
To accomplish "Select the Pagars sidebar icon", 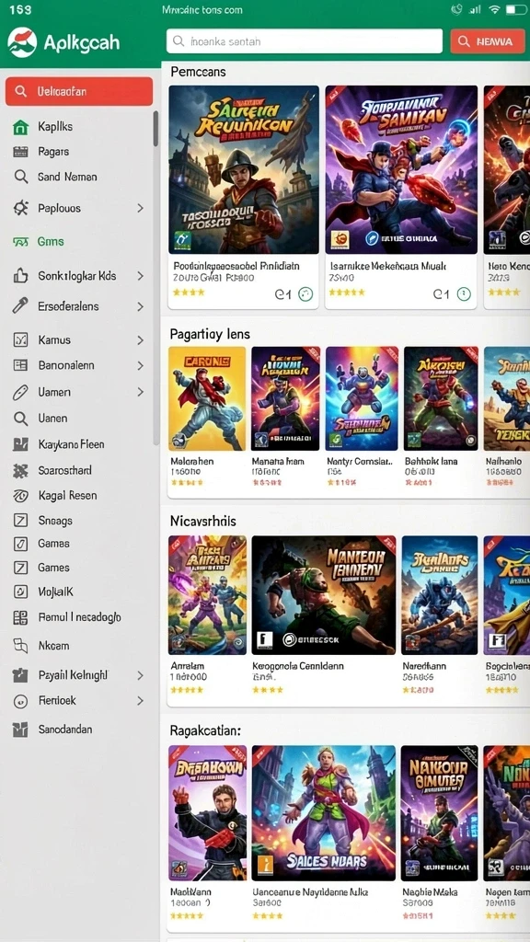I will tap(20, 152).
